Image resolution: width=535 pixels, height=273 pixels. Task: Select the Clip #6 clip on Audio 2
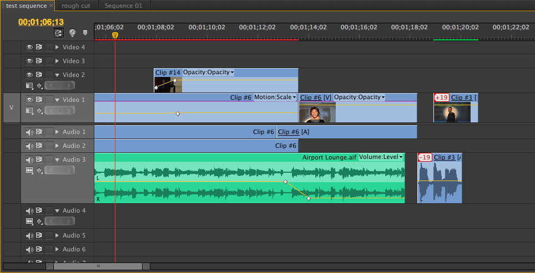[x=196, y=146]
